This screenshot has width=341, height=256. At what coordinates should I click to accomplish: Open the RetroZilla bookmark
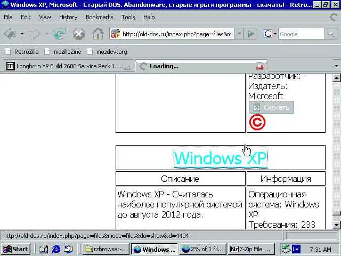pos(22,52)
